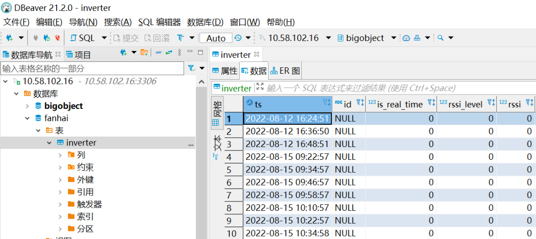Screen dimensions: 536x239
Task: Click the transaction log clock icon
Action: pyautogui.click(x=238, y=38)
